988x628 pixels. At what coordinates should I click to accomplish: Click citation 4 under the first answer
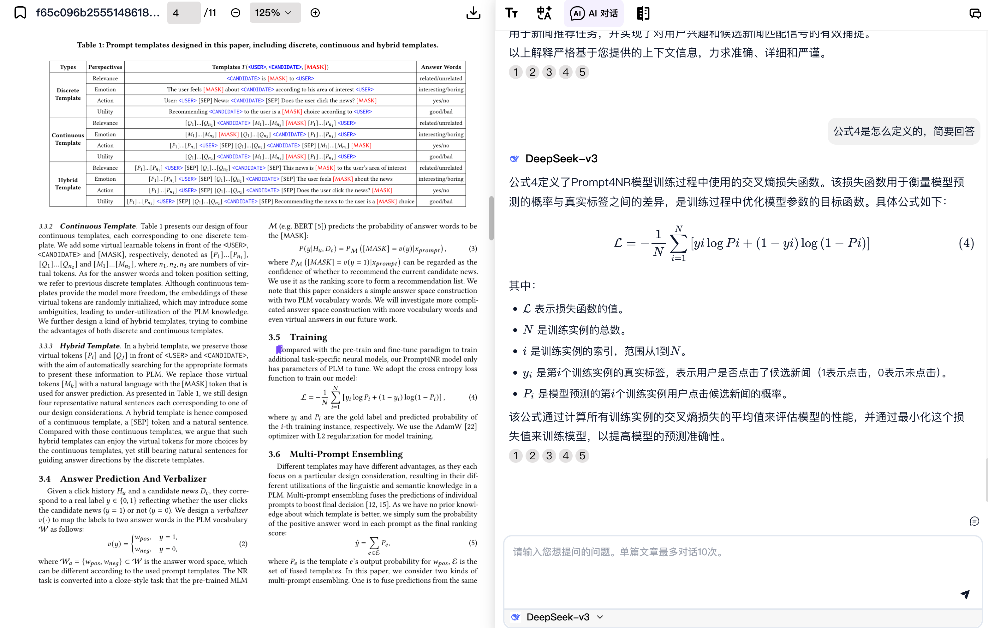click(x=566, y=72)
